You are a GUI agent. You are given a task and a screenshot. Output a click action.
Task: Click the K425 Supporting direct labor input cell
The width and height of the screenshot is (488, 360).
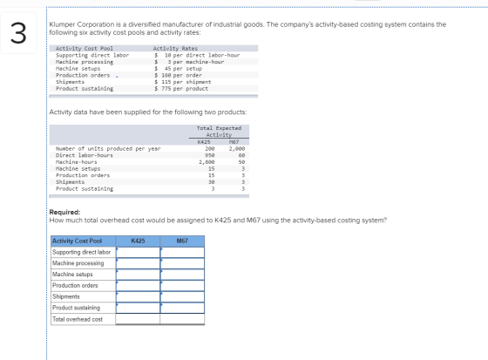[x=138, y=252]
